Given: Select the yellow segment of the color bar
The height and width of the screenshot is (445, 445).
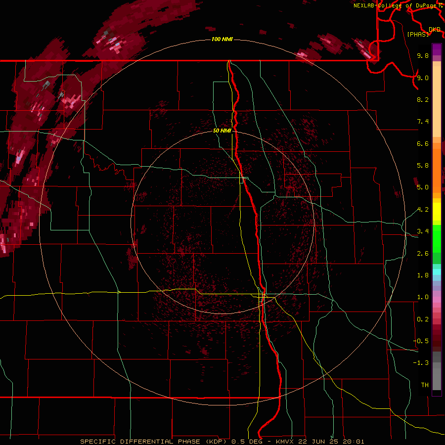Looking at the screenshot, I should point(437,212).
